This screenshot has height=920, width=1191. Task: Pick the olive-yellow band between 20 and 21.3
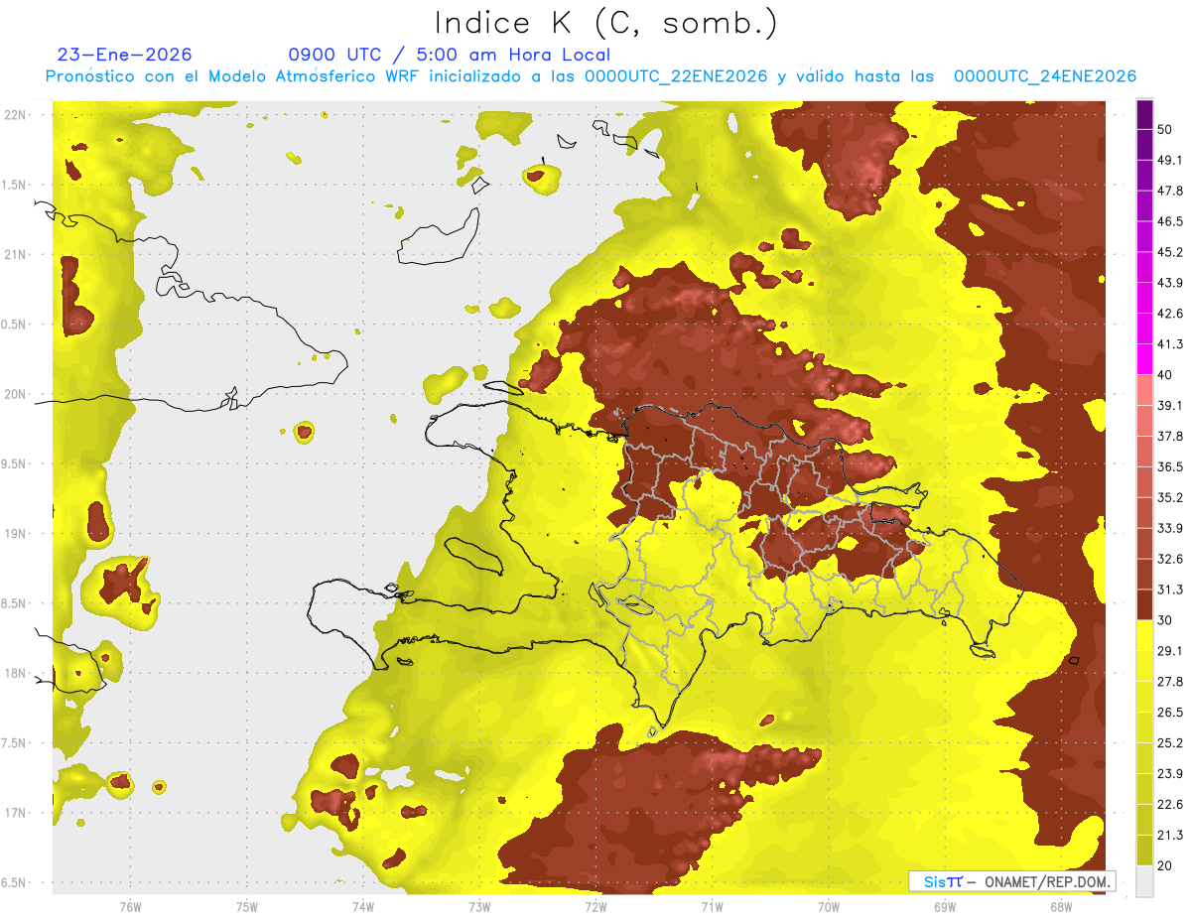tap(1144, 851)
